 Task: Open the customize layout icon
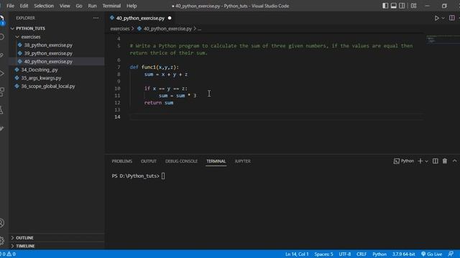[x=414, y=6]
